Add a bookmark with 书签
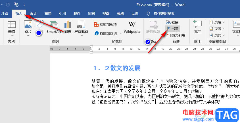The height and width of the screenshot is (123, 240). coord(173,29)
